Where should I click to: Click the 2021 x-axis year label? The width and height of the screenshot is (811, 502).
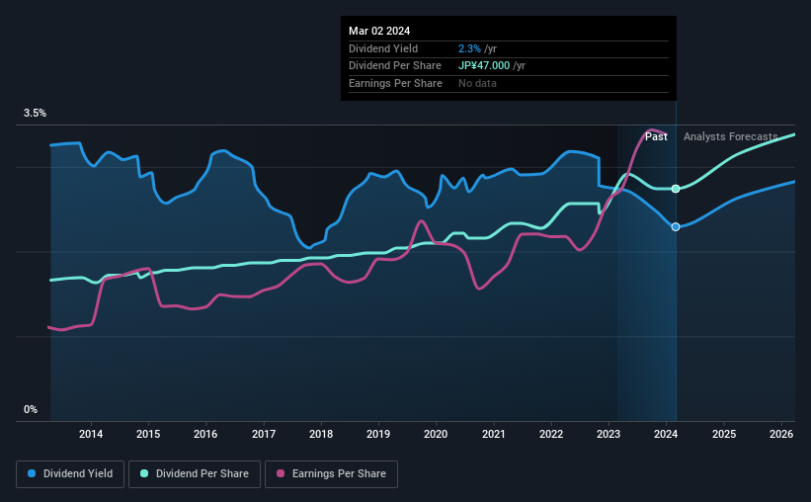click(x=494, y=434)
